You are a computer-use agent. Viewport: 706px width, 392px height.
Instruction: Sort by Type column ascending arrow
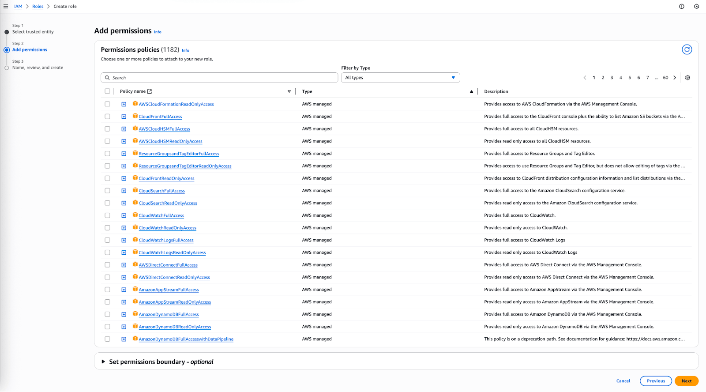[x=471, y=91]
